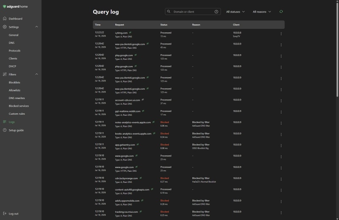Click the help icon in search field

[216, 12]
